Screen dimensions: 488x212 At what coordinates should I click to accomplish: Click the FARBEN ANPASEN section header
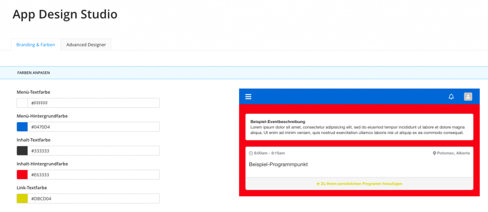tap(34, 73)
